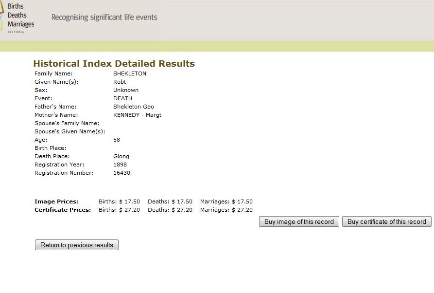Click the 'Recognising significant life events' tagline

(x=104, y=18)
